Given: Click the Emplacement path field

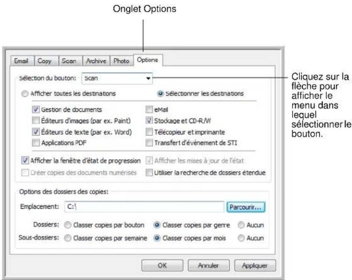Looking at the screenshot, I should coord(144,206).
